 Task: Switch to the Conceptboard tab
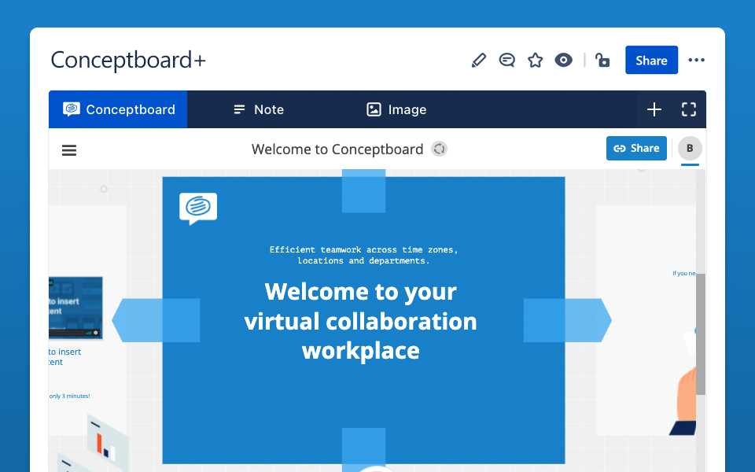click(118, 109)
